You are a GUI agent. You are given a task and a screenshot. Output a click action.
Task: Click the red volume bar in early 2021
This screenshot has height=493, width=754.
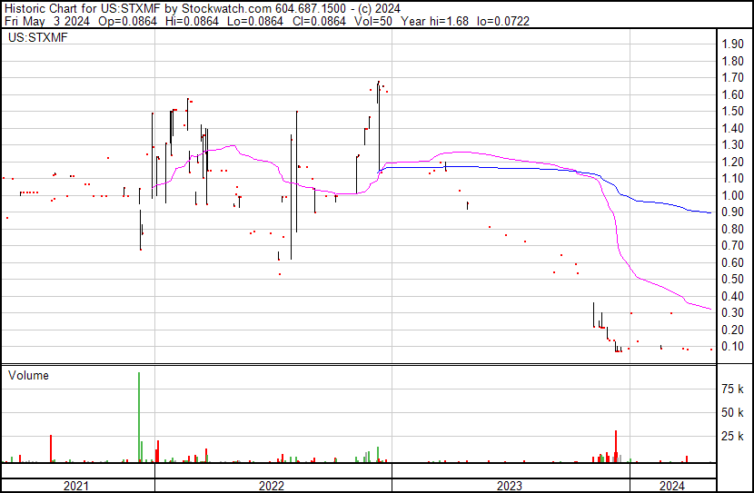(x=51, y=449)
